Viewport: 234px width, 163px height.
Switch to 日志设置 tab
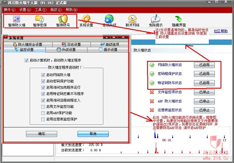click(x=72, y=44)
